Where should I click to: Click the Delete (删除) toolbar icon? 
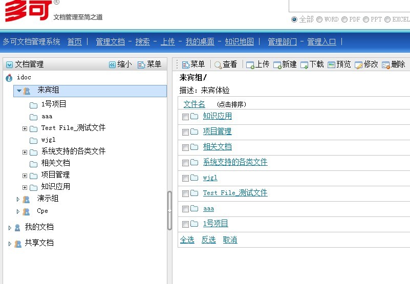coord(386,64)
